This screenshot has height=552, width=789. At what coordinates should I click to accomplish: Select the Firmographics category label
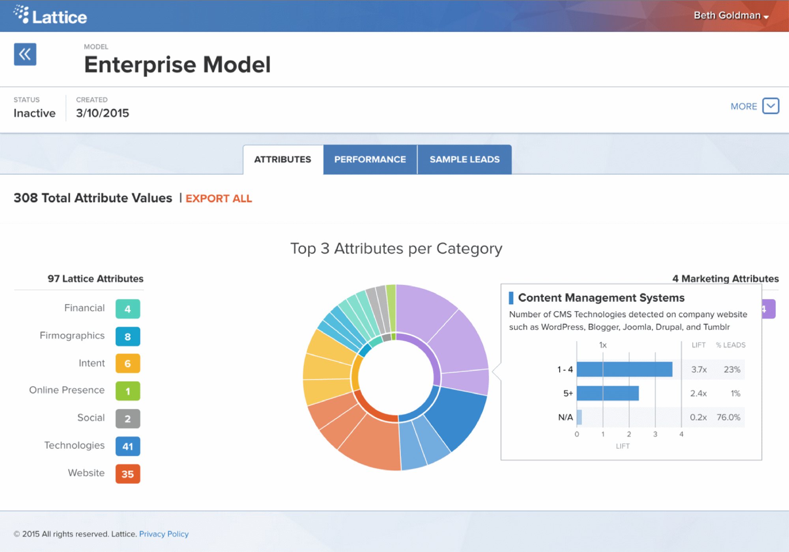pyautogui.click(x=72, y=336)
